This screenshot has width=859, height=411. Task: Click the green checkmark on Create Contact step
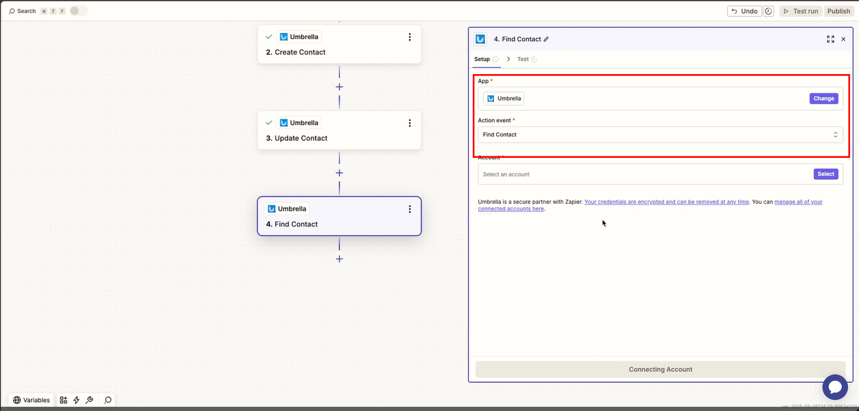pyautogui.click(x=269, y=37)
